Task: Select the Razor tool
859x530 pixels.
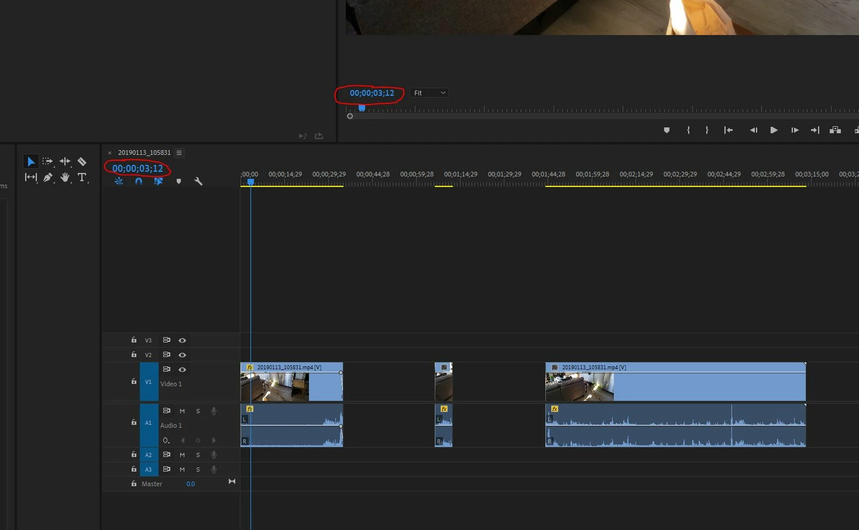Action: coord(82,162)
